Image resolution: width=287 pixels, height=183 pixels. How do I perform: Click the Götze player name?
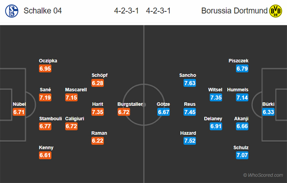pos(163,104)
